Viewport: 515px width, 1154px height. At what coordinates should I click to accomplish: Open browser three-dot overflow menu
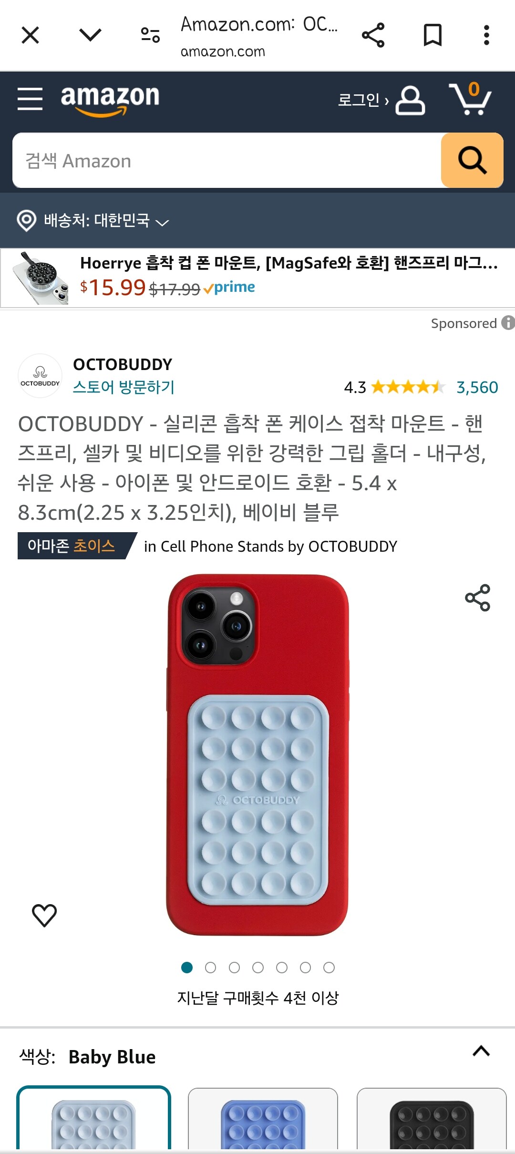[486, 35]
